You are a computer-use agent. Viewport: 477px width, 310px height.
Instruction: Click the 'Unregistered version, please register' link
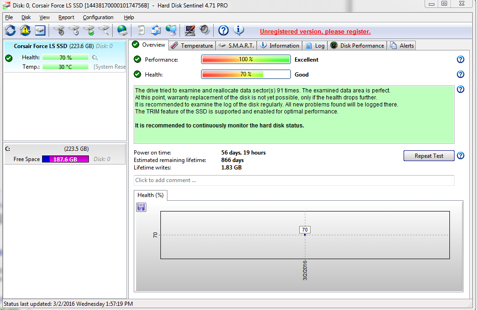pyautogui.click(x=315, y=32)
